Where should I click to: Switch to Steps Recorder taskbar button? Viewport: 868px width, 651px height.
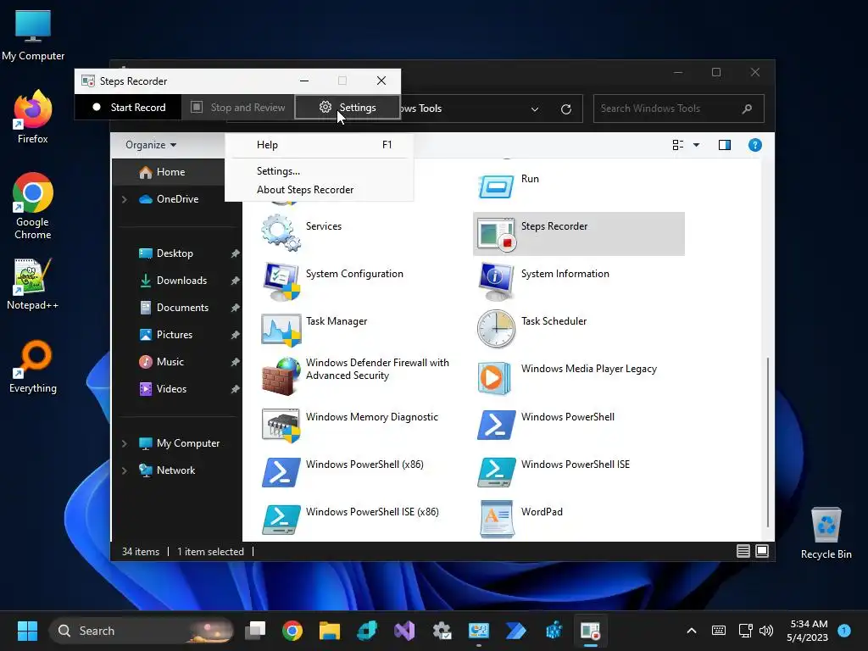pos(590,631)
